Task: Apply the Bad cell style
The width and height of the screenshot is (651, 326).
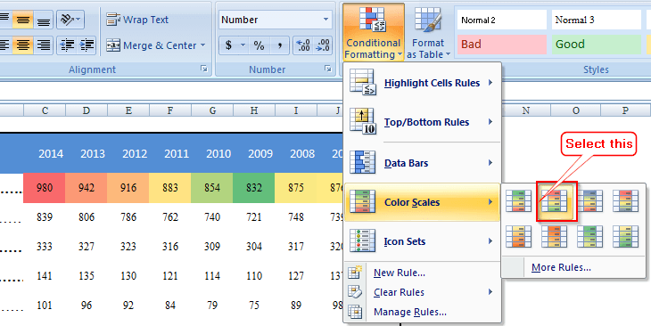Action: point(502,45)
